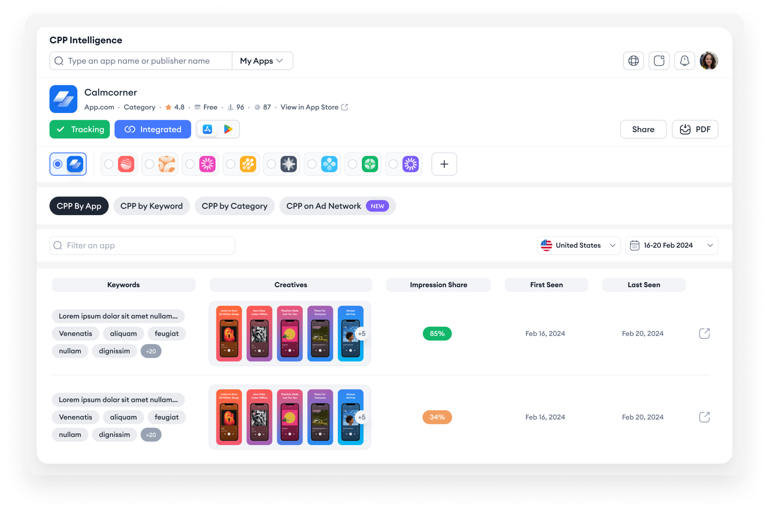This screenshot has height=512, width=769.
Task: Click the orange blob app icon
Action: pos(166,164)
